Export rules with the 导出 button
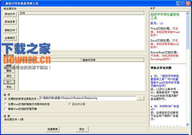The width and height of the screenshot is (192, 135). point(9,87)
